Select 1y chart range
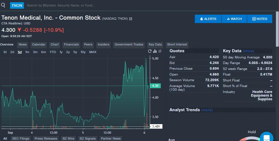Screen dimensions: 279x141 click(x=61, y=52)
